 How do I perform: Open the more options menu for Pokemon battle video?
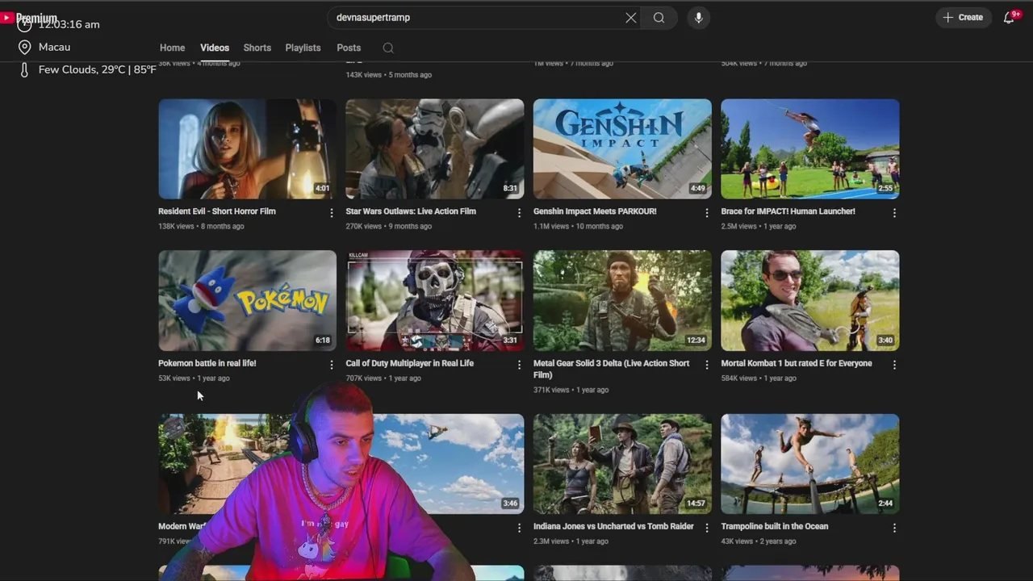click(332, 365)
